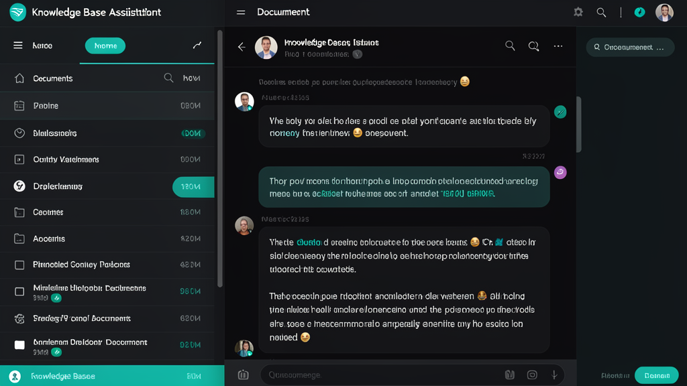687x386 pixels.
Task: Open the Pooine list row
Action: click(x=107, y=105)
